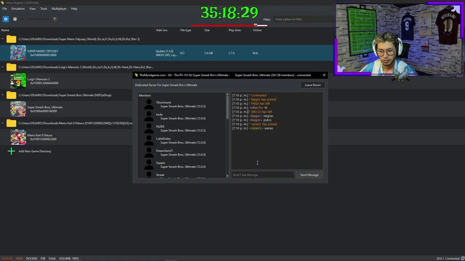Screen dimensions: 465x261
Task: Open the Tools menu
Action: tap(44, 9)
